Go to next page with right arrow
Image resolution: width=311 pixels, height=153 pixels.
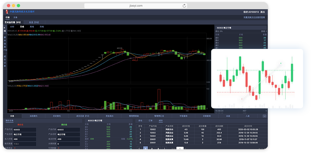point(164,149)
